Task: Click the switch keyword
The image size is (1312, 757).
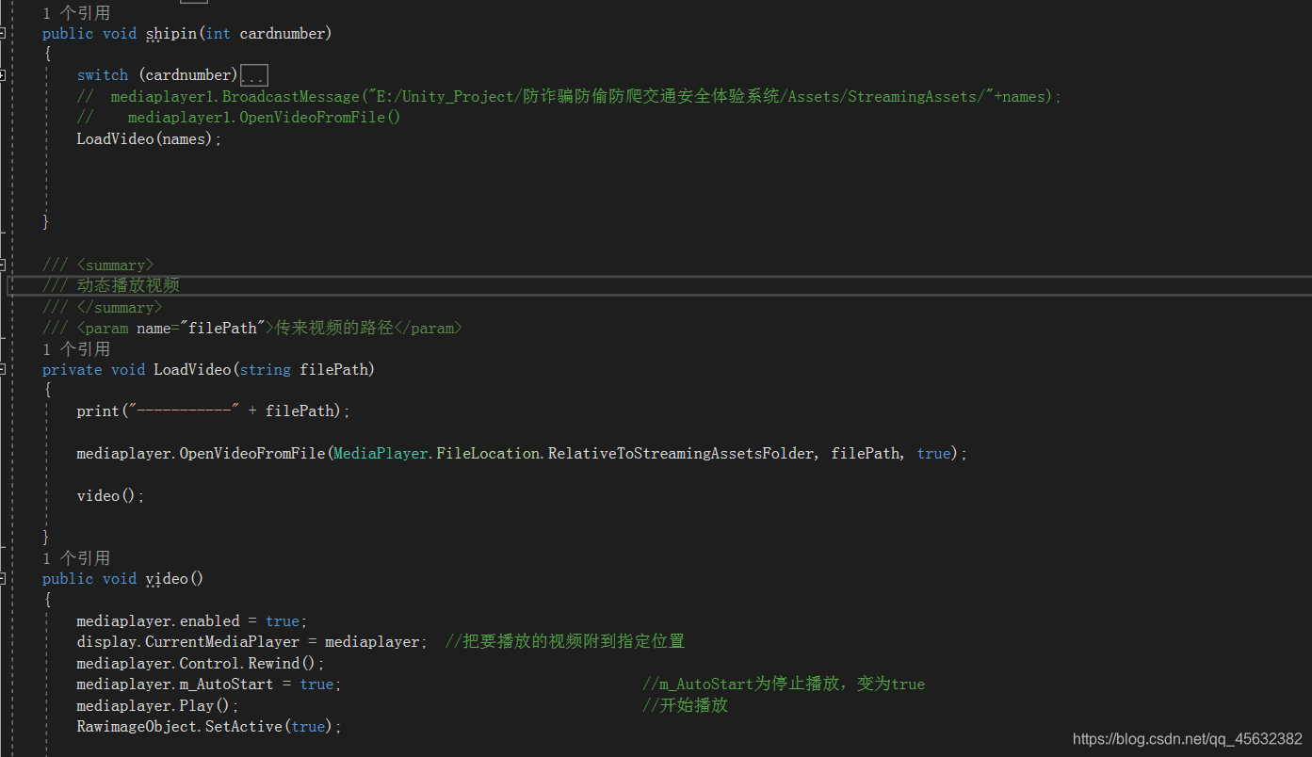Action: (x=103, y=75)
